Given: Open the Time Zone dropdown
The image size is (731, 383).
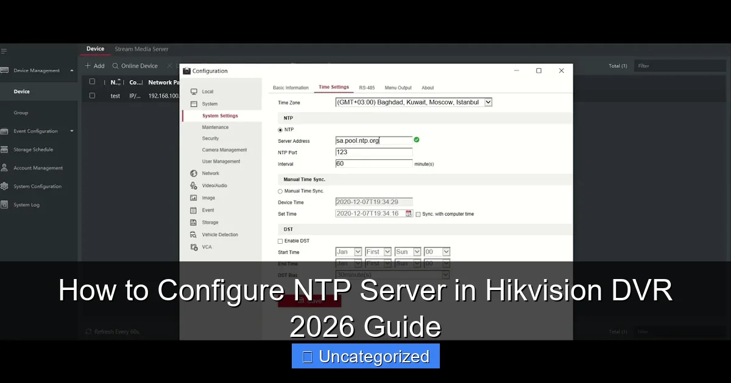Looking at the screenshot, I should pyautogui.click(x=487, y=102).
